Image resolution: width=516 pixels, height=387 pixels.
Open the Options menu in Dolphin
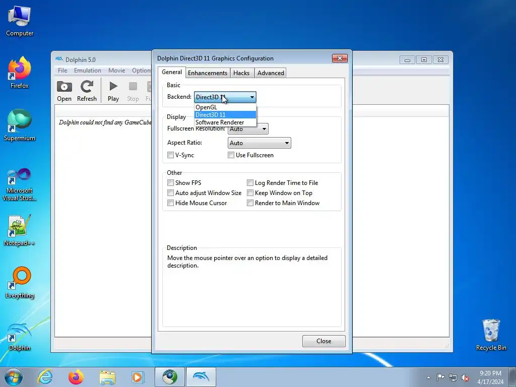tap(142, 71)
